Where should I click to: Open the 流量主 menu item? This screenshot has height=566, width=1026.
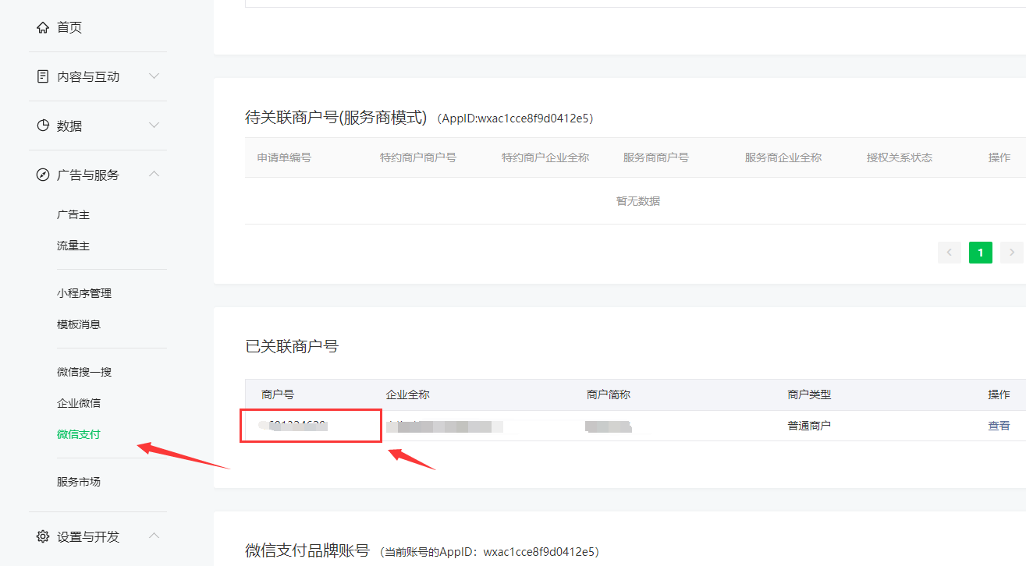pyautogui.click(x=73, y=246)
